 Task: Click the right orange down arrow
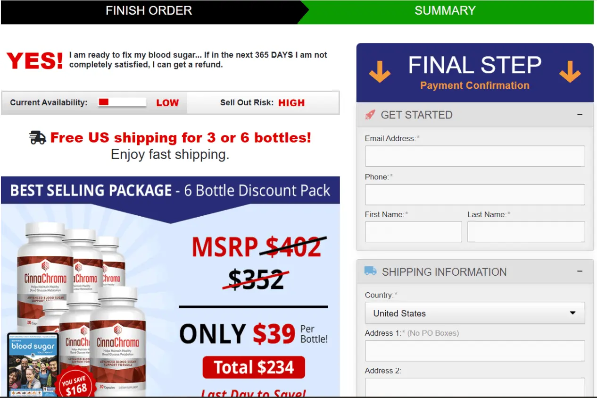[570, 72]
